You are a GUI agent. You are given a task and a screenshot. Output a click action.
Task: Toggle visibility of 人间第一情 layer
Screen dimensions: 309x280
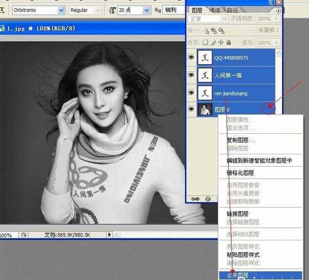click(191, 75)
